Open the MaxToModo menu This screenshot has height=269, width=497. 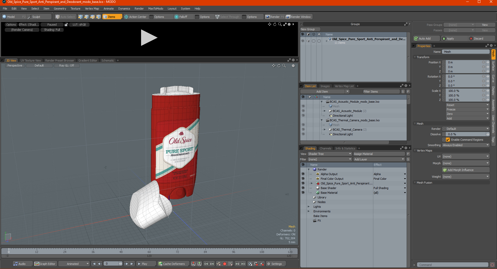click(x=156, y=9)
